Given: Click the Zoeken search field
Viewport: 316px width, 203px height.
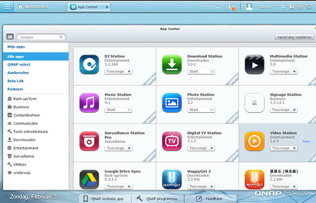Looking at the screenshot, I should (x=41, y=37).
